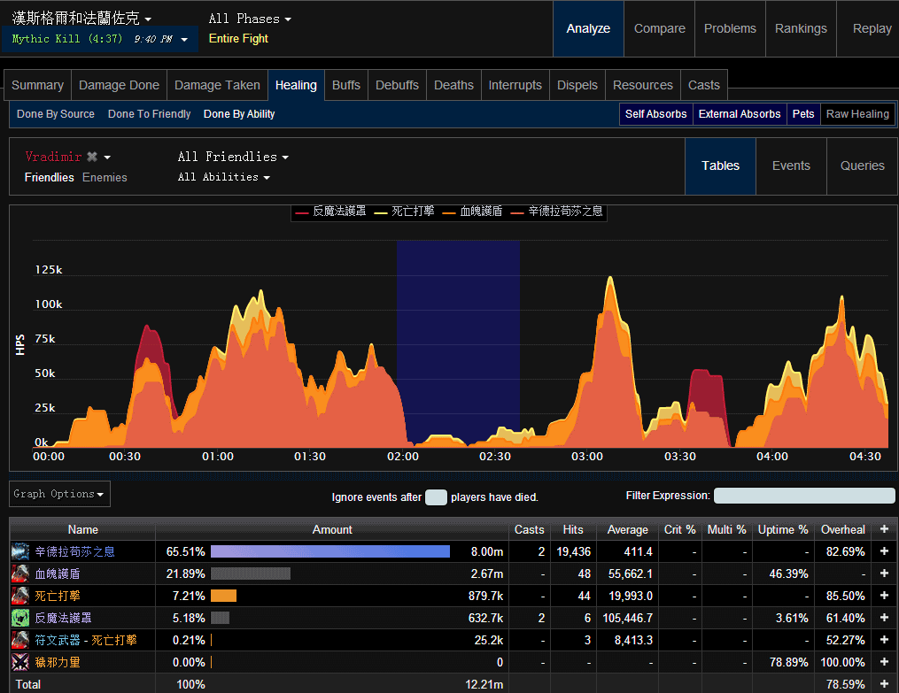
Task: Show the Queries view
Action: click(863, 166)
